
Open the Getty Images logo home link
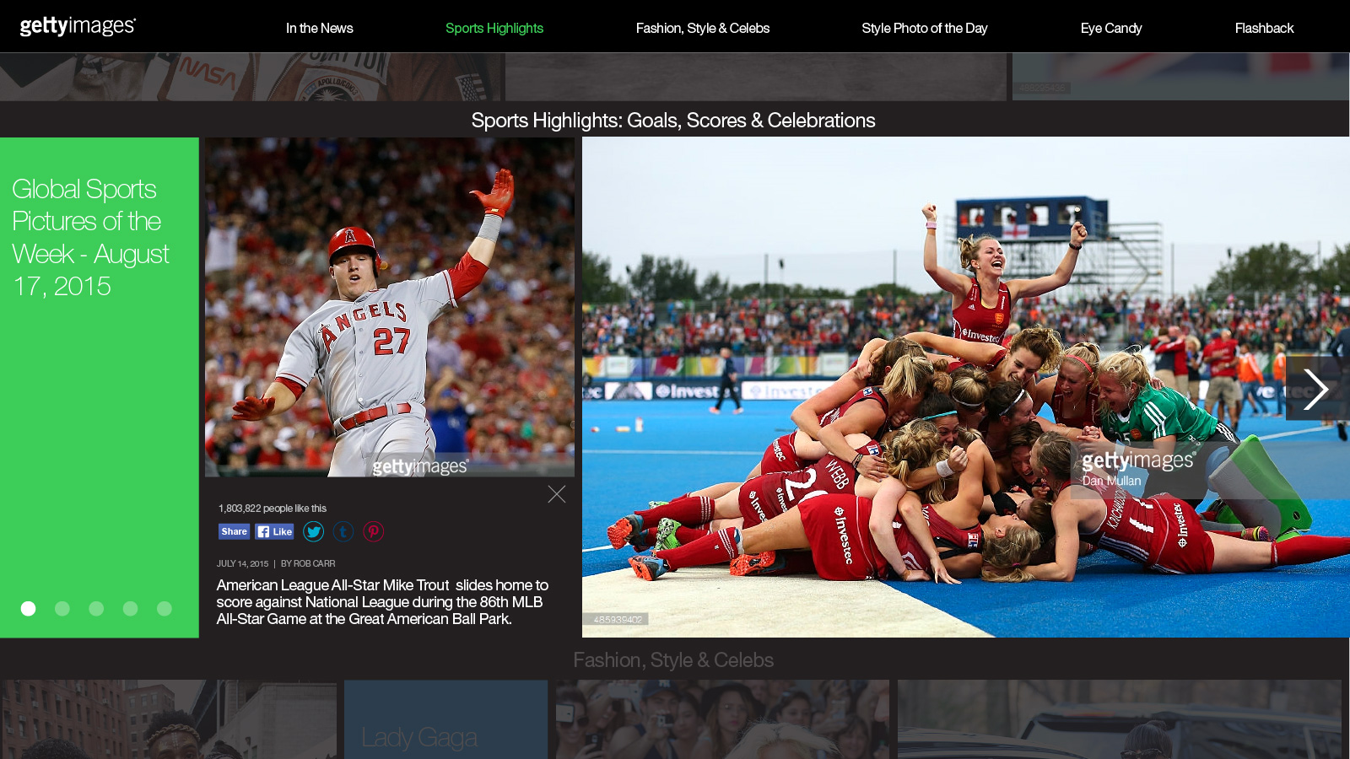(78, 26)
